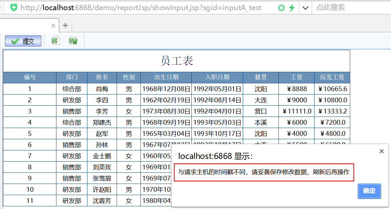This screenshot has height=209, width=391.
Task: Confirm the alert with 确定
Action: (x=369, y=191)
